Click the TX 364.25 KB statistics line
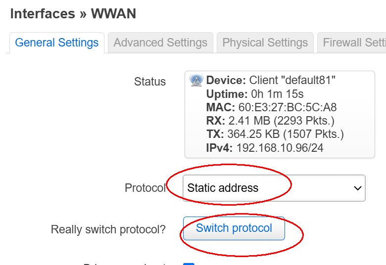386x265 pixels. click(275, 134)
